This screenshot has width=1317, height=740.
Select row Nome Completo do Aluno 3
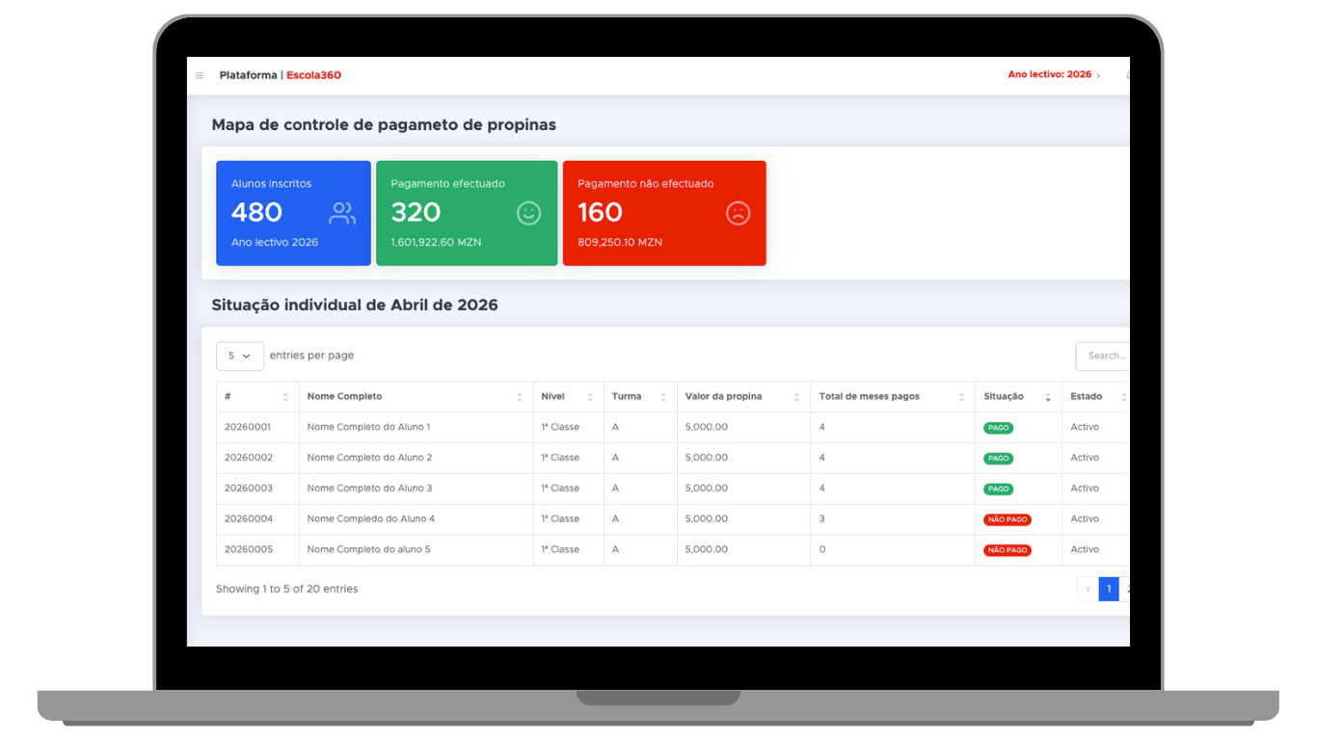[x=369, y=489]
